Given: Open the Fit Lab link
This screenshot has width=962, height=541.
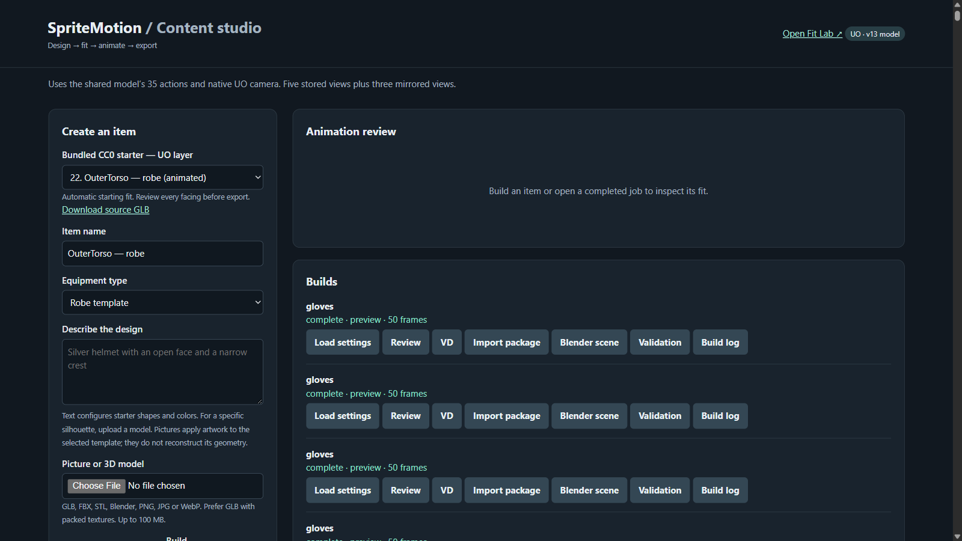Looking at the screenshot, I should coord(812,34).
